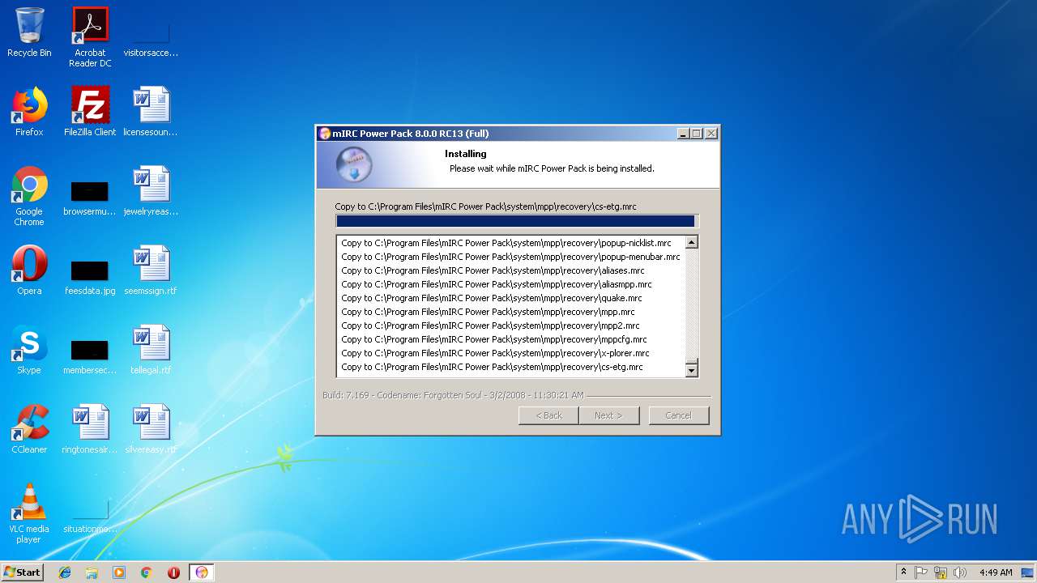The height and width of the screenshot is (583, 1037).
Task: Launch Opera from the desktop
Action: click(29, 270)
